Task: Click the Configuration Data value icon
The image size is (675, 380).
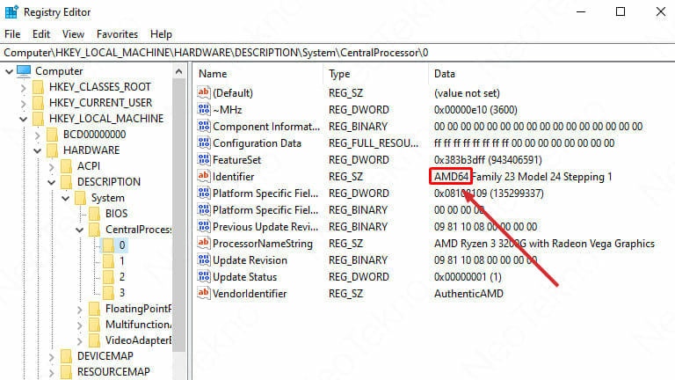Action: tap(204, 142)
